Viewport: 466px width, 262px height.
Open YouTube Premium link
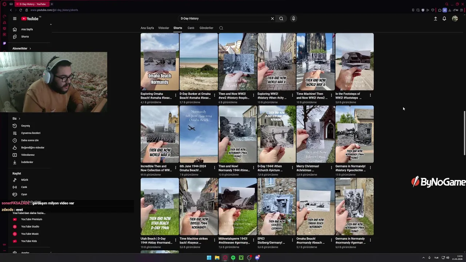pos(31,219)
